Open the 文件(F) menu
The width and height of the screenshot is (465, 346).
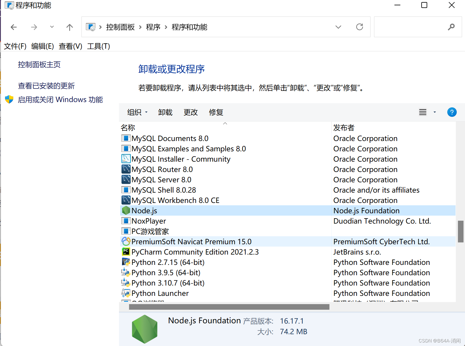click(15, 46)
